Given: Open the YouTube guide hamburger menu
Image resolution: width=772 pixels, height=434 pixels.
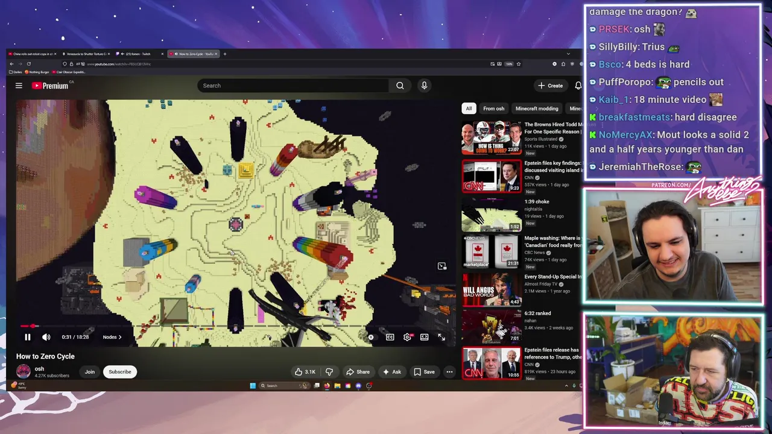Looking at the screenshot, I should (19, 86).
